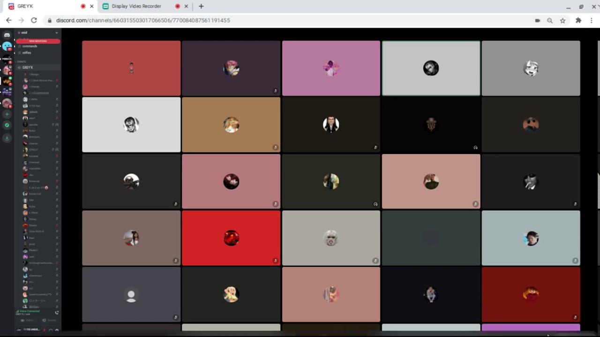Image resolution: width=600 pixels, height=337 pixels.
Task: Select user dex in the voice list
Action: 39,175
